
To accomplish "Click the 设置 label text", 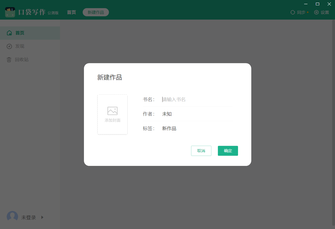I will click(x=325, y=12).
